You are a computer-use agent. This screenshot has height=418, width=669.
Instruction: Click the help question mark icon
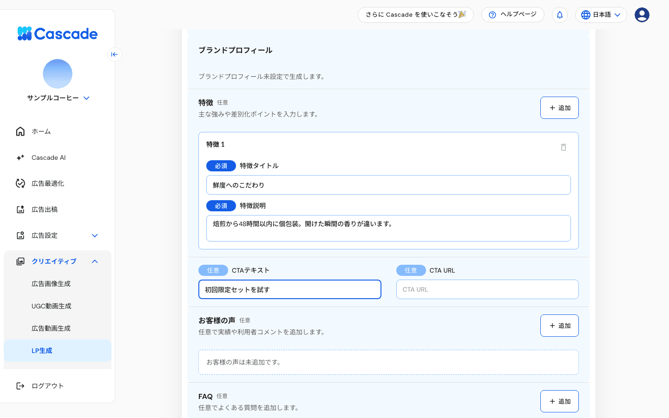click(x=492, y=15)
